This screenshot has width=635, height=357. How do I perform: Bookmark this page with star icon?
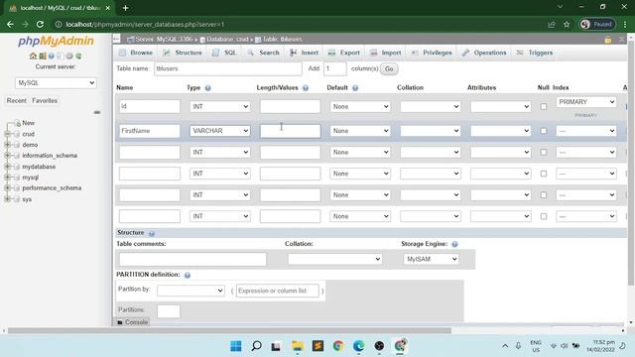tap(567, 24)
